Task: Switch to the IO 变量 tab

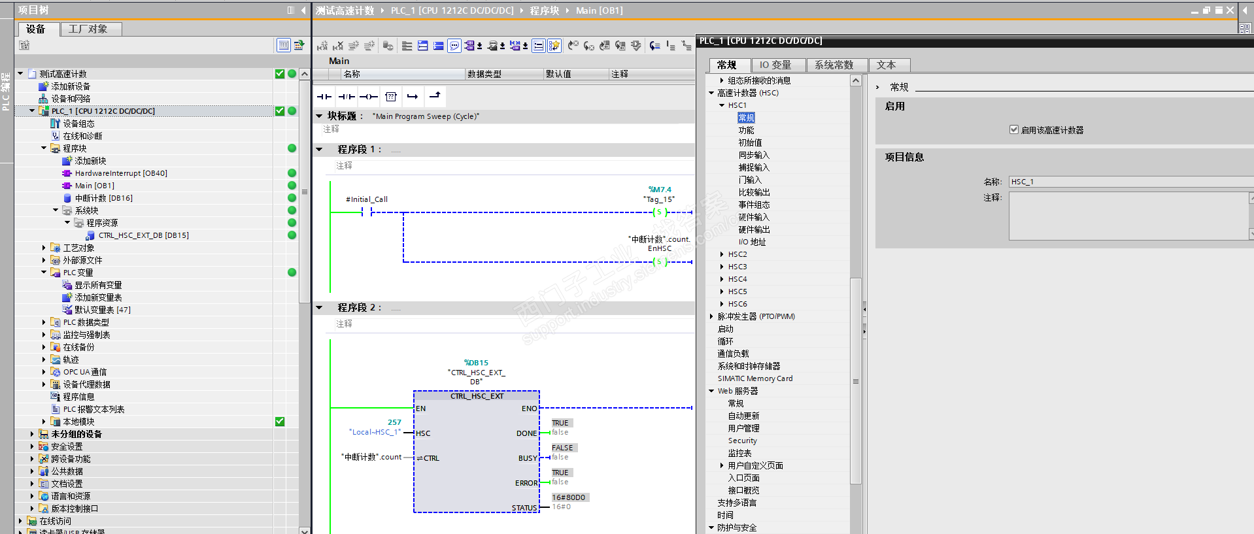Action: [x=775, y=65]
